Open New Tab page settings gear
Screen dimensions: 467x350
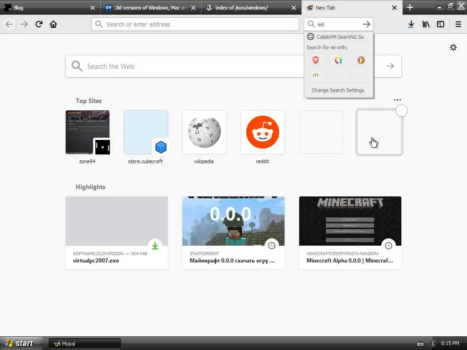453,47
